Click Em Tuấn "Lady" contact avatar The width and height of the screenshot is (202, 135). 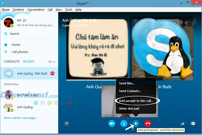click(9, 95)
